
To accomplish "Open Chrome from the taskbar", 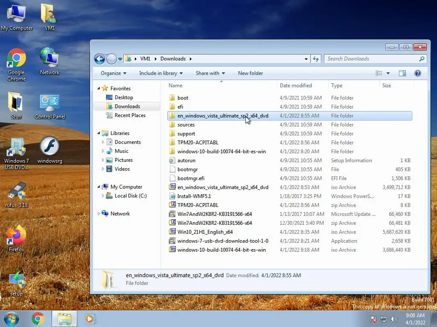I will point(38,318).
